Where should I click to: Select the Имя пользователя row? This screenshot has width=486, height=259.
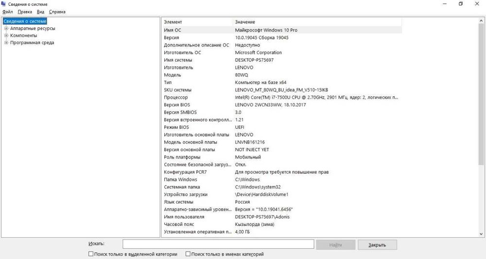click(282, 217)
